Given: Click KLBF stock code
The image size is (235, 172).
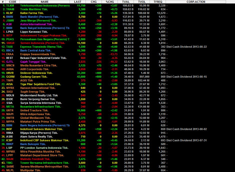Looking at the screenshot, I should click(10, 13).
